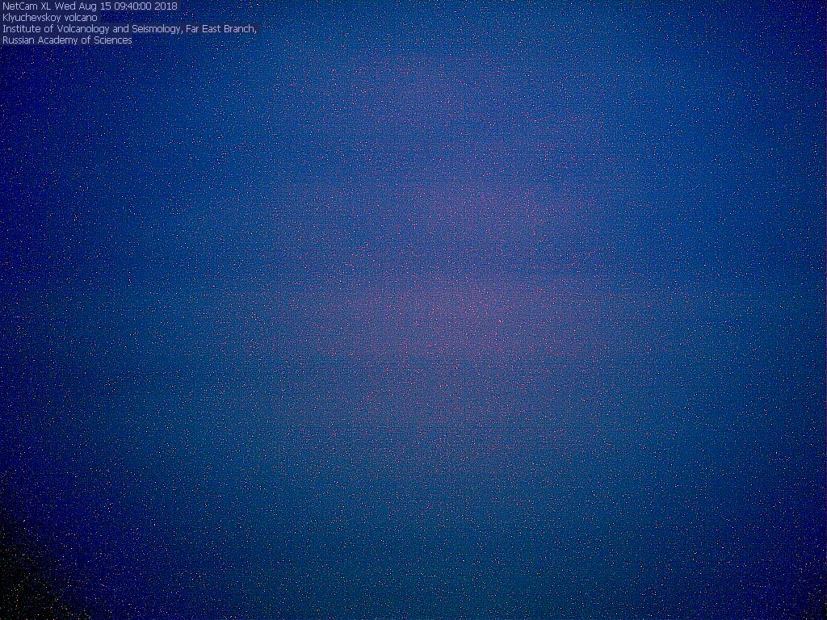Click the NetCam XL timestamp text line
This screenshot has height=620, width=827.
[x=90, y=6]
